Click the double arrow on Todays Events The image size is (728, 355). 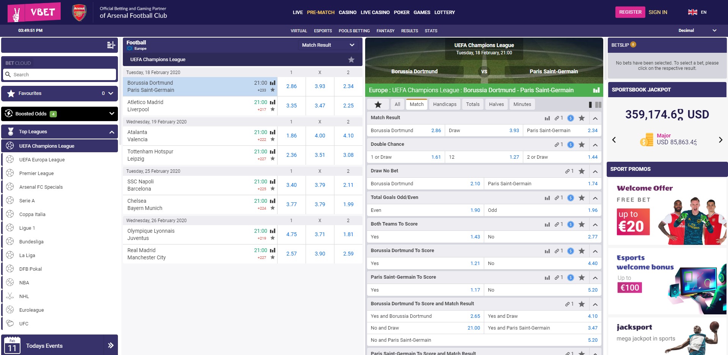click(x=111, y=345)
